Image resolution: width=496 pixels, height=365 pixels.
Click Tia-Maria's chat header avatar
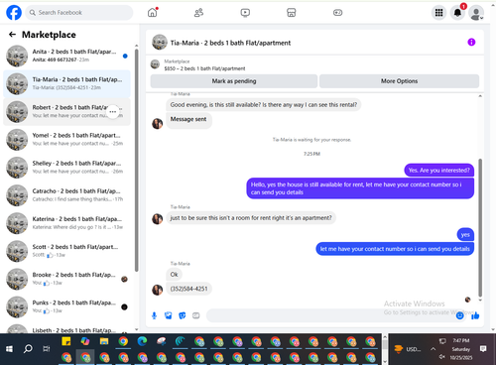[160, 43]
